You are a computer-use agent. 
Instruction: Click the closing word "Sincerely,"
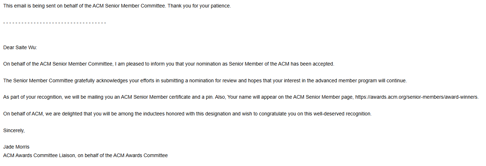[14, 130]
